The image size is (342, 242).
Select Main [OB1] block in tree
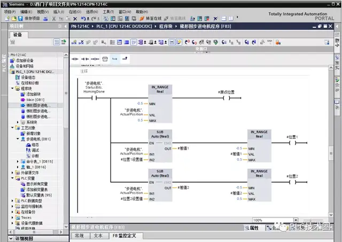(x=35, y=99)
